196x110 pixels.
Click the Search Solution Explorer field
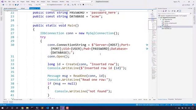point(175,13)
